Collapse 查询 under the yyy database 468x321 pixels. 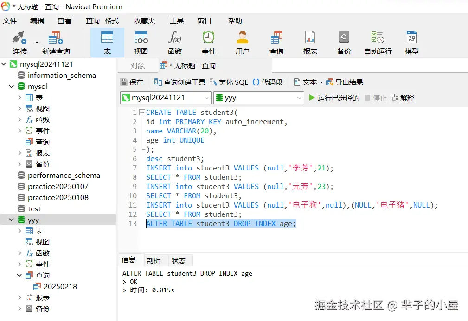coord(19,276)
